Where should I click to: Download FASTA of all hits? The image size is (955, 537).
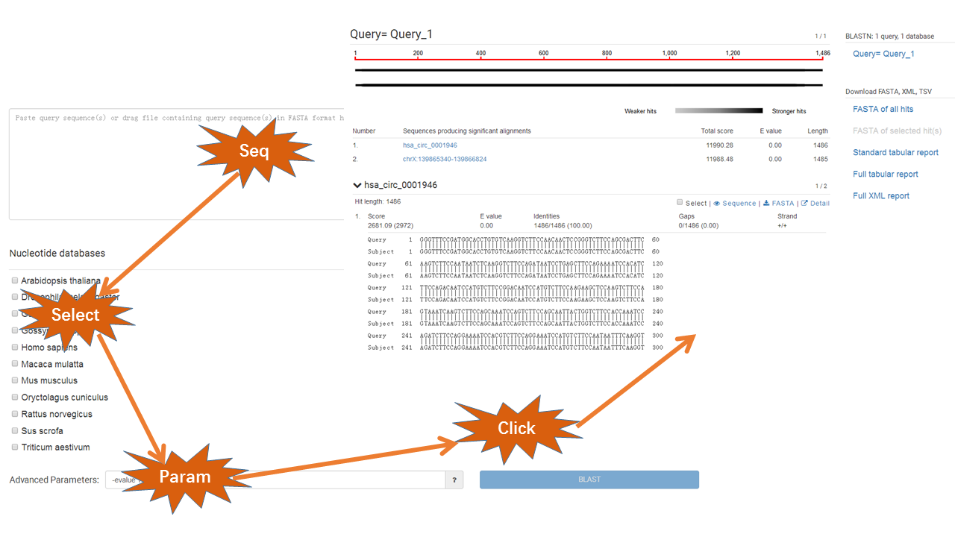pos(883,109)
